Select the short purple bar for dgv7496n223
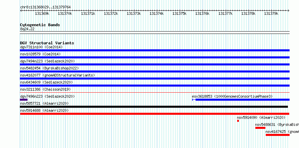The image size is (299, 148). (24, 100)
